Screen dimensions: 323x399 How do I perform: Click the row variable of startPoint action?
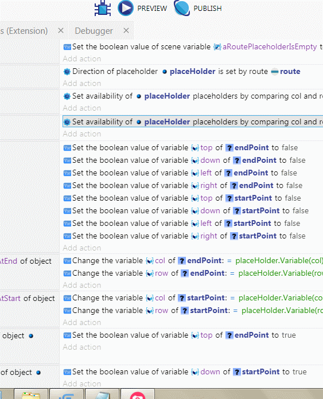pyautogui.click(x=161, y=311)
